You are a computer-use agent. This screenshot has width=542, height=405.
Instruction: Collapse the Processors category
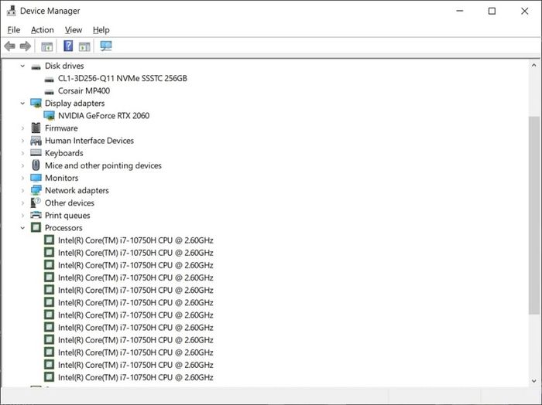tap(22, 227)
